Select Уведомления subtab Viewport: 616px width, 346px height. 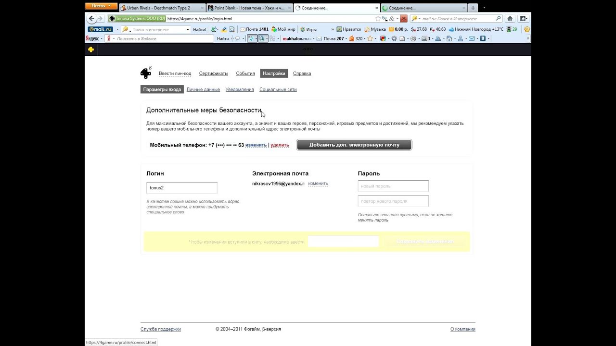(x=240, y=89)
